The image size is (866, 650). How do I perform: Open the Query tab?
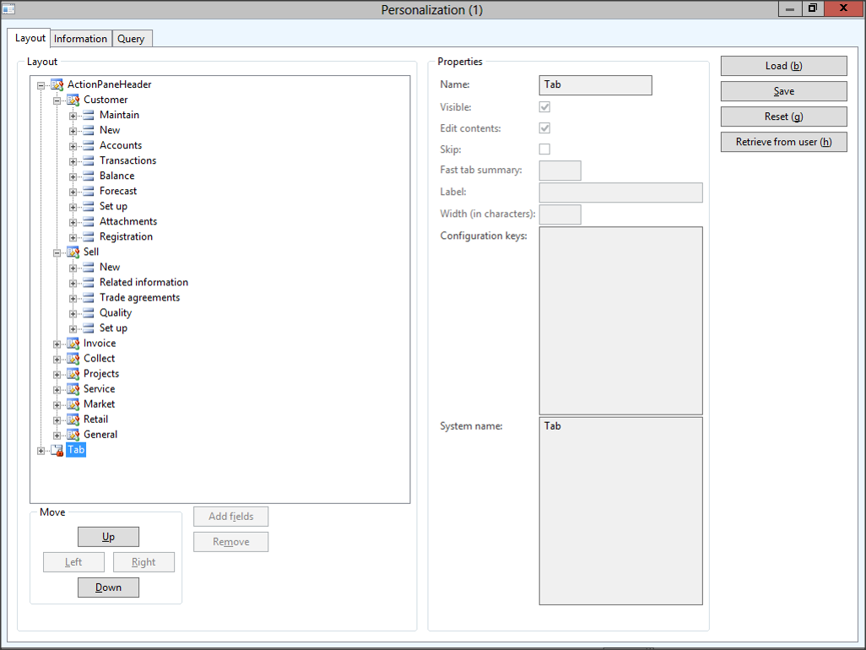131,39
